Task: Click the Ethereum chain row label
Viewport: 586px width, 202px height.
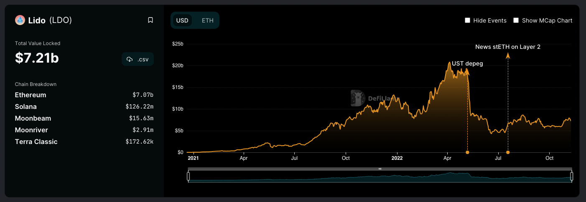Action: click(31, 95)
